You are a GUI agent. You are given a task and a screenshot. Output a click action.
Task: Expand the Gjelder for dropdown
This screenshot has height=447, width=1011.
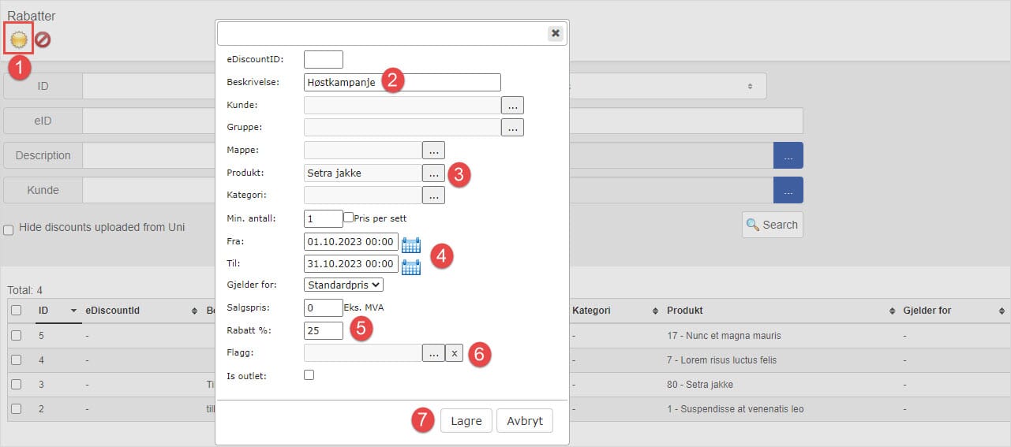(343, 285)
